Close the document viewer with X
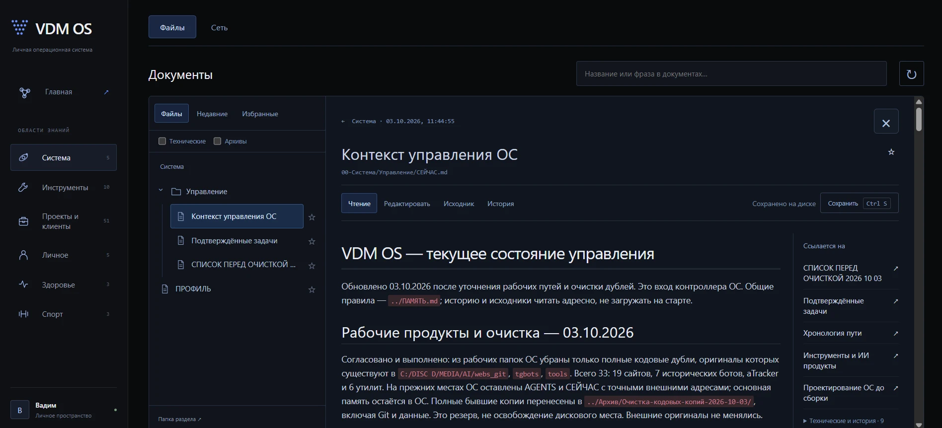This screenshot has width=942, height=428. [x=886, y=121]
